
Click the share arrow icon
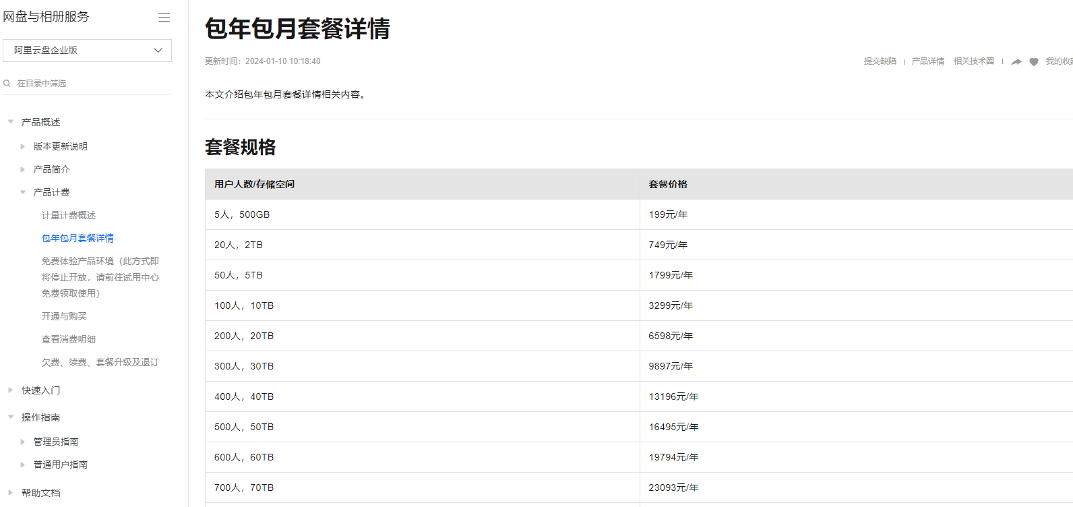pos(1016,61)
